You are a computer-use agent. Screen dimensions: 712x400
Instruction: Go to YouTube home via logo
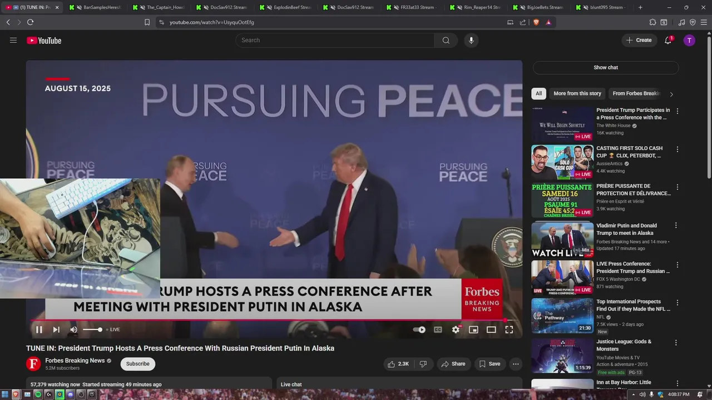(44, 40)
